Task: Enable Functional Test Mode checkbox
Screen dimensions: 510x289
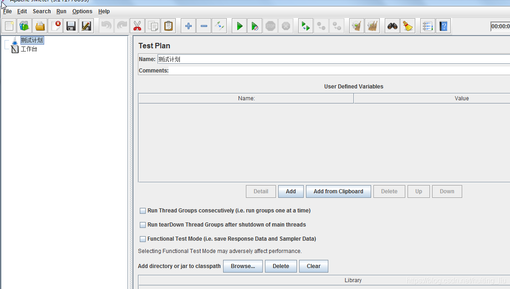Action: [x=143, y=239]
